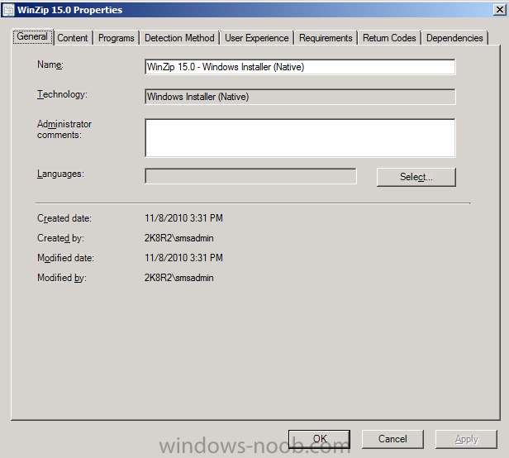Screen dimensions: 509x458
Task: Click the Modified by: label
Action: 62,278
